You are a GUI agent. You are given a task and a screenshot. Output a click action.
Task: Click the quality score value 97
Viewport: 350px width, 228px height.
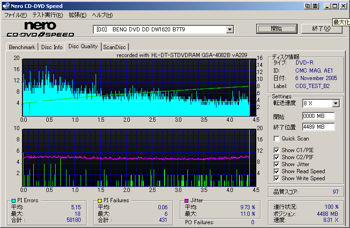335,192
